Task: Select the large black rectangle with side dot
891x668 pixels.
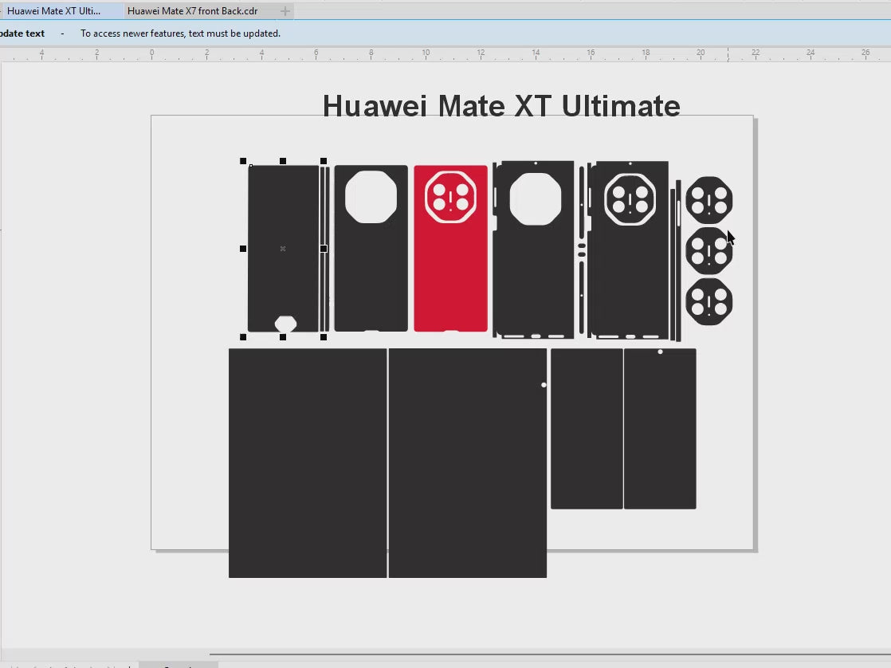Action: coord(467,478)
